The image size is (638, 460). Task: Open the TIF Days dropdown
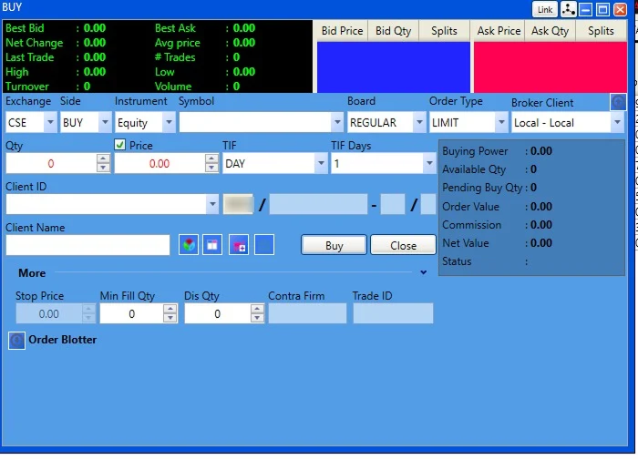tap(429, 163)
